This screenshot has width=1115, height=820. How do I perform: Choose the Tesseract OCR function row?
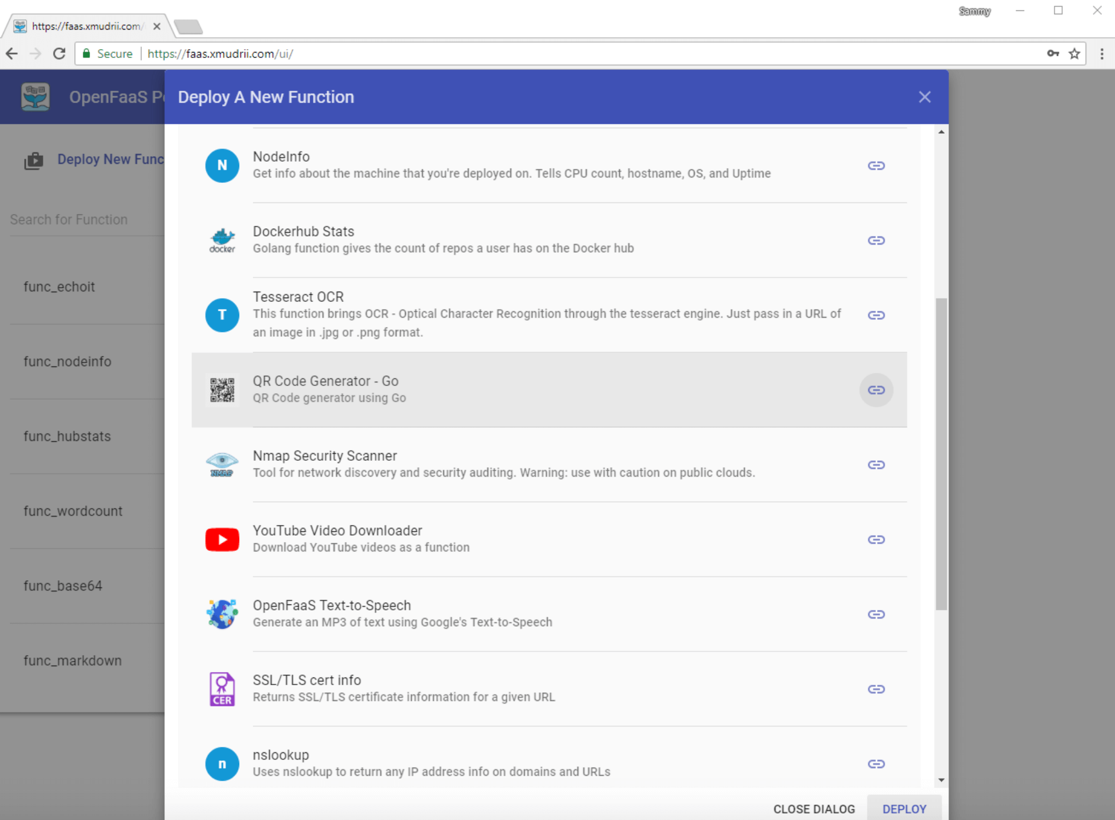549,315
